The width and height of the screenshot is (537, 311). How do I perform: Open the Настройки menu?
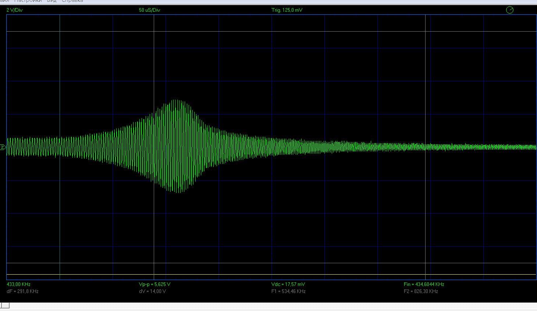click(x=28, y=1)
